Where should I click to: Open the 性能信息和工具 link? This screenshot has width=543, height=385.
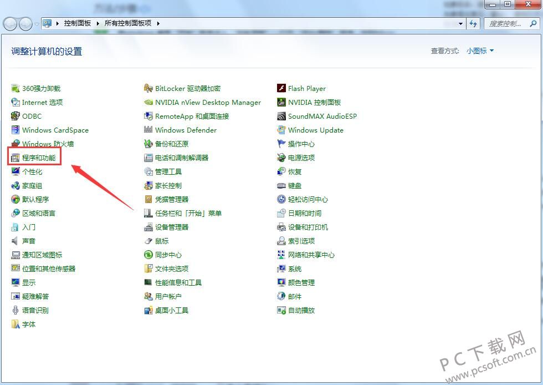tap(178, 283)
